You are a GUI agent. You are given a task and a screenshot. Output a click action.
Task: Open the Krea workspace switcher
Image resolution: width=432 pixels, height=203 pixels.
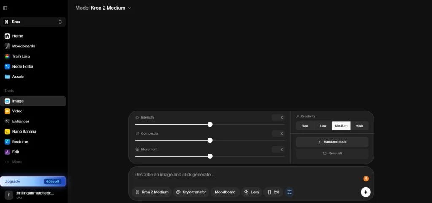pos(33,22)
